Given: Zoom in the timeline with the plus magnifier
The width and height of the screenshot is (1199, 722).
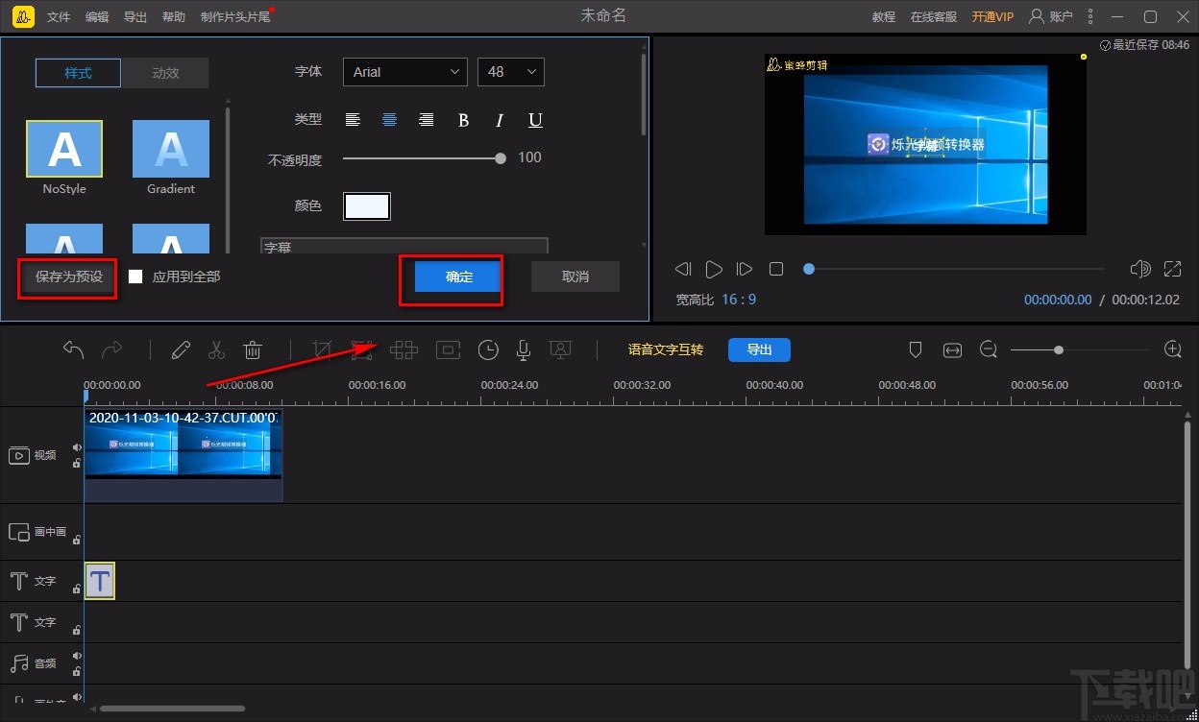Looking at the screenshot, I should 1172,349.
